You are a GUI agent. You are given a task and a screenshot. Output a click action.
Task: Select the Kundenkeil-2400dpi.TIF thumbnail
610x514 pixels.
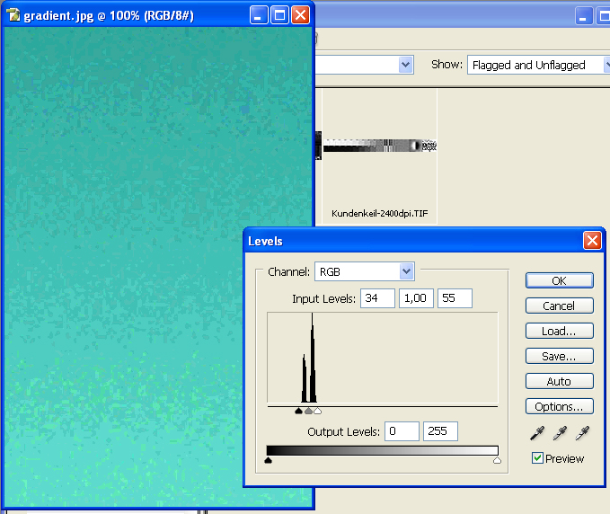pyautogui.click(x=380, y=146)
